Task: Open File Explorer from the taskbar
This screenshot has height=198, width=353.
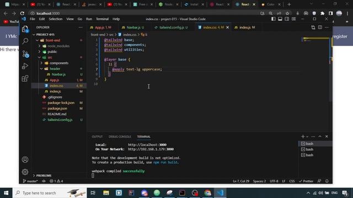Action: [106, 193]
